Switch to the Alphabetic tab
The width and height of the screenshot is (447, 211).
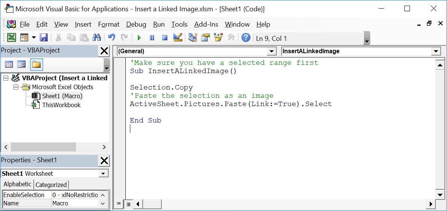(x=17, y=184)
